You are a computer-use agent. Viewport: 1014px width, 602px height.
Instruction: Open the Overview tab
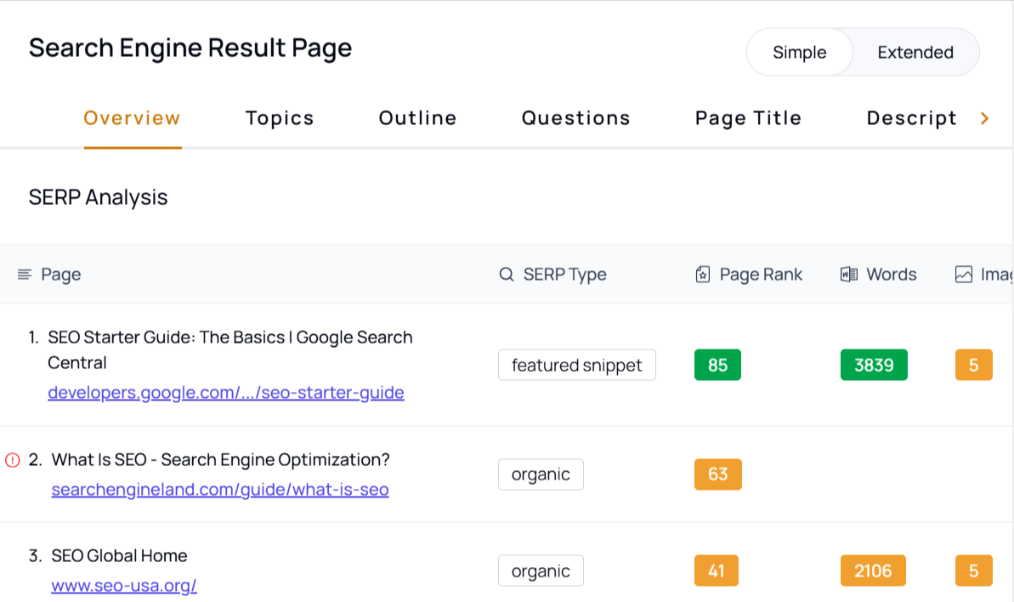[x=132, y=117]
